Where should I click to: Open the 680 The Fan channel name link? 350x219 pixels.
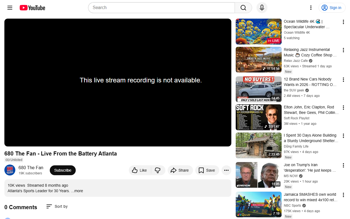click(31, 168)
